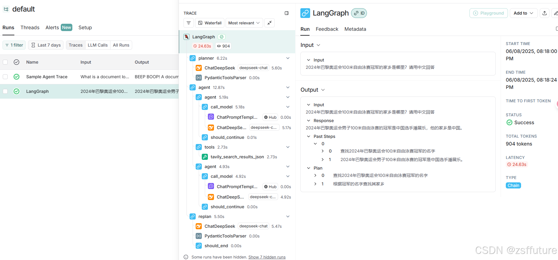
Task: Collapse the call_model 5.18s node
Action: 288,107
